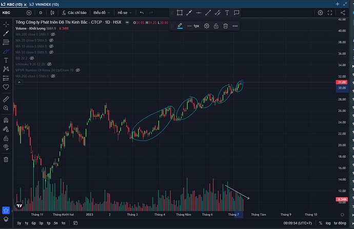Activate the zoom in magnifier tool
Screen dimensions: 354x229
coord(6,108)
